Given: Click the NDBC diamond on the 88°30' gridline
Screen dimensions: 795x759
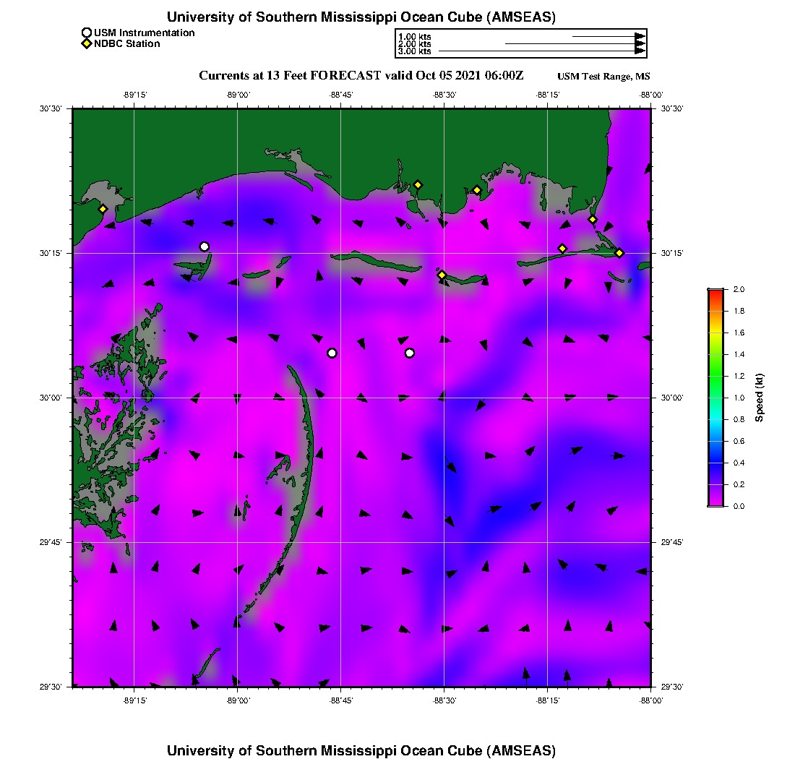Looking at the screenshot, I should (x=442, y=275).
